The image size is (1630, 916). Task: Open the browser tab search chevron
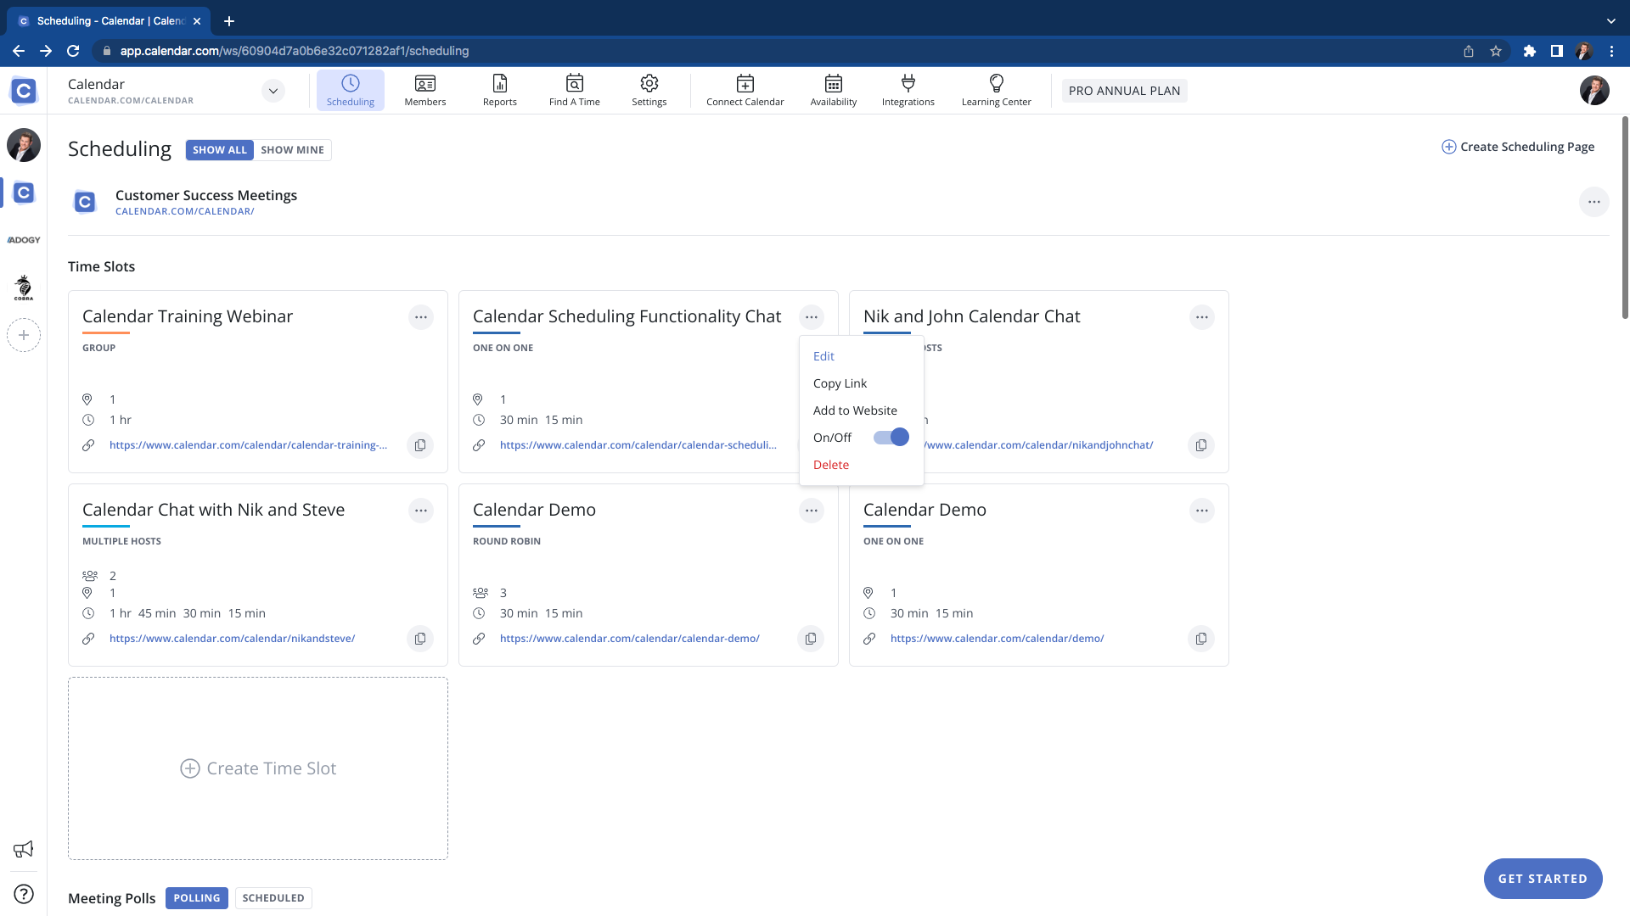tap(1611, 21)
